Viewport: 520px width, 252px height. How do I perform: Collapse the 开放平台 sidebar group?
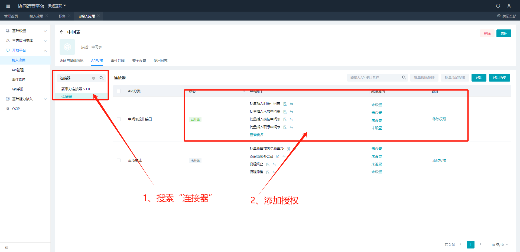click(45, 51)
